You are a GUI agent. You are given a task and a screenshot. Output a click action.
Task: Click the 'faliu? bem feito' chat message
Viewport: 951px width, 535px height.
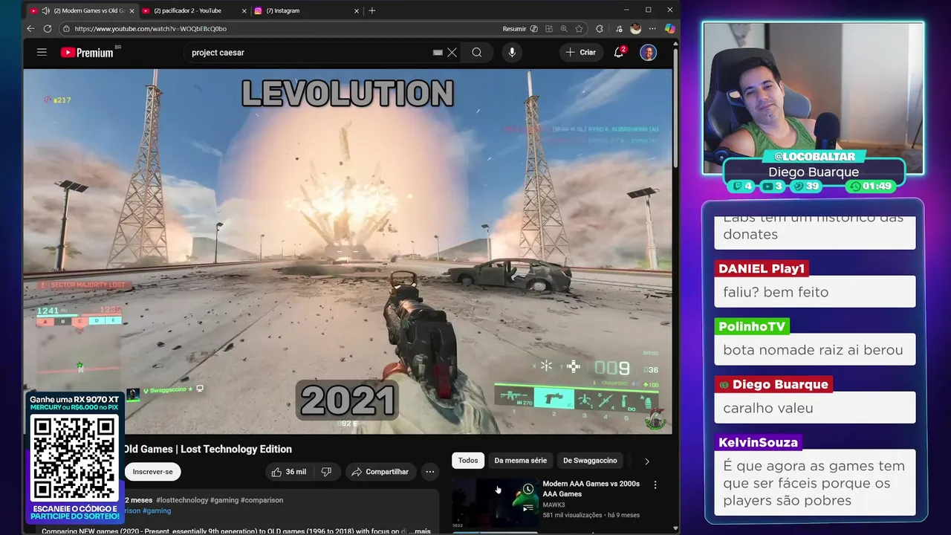(x=815, y=292)
